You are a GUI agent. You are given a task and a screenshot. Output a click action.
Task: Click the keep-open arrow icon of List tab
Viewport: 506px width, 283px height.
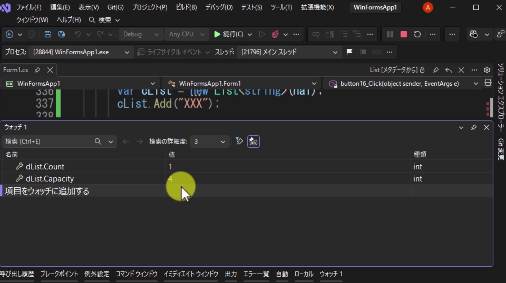pos(449,70)
